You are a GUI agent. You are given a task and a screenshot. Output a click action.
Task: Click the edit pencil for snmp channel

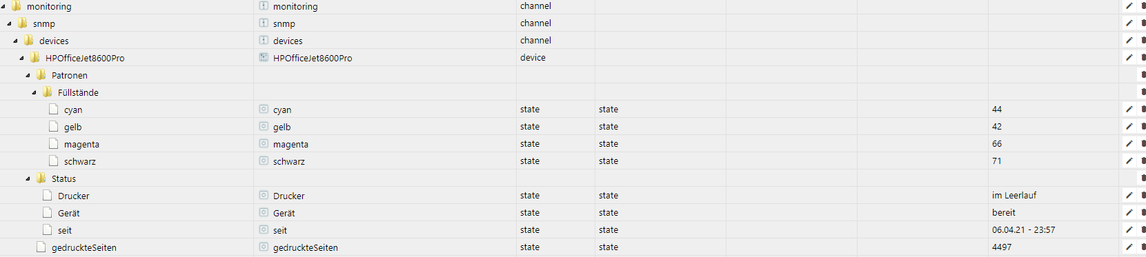click(1129, 23)
